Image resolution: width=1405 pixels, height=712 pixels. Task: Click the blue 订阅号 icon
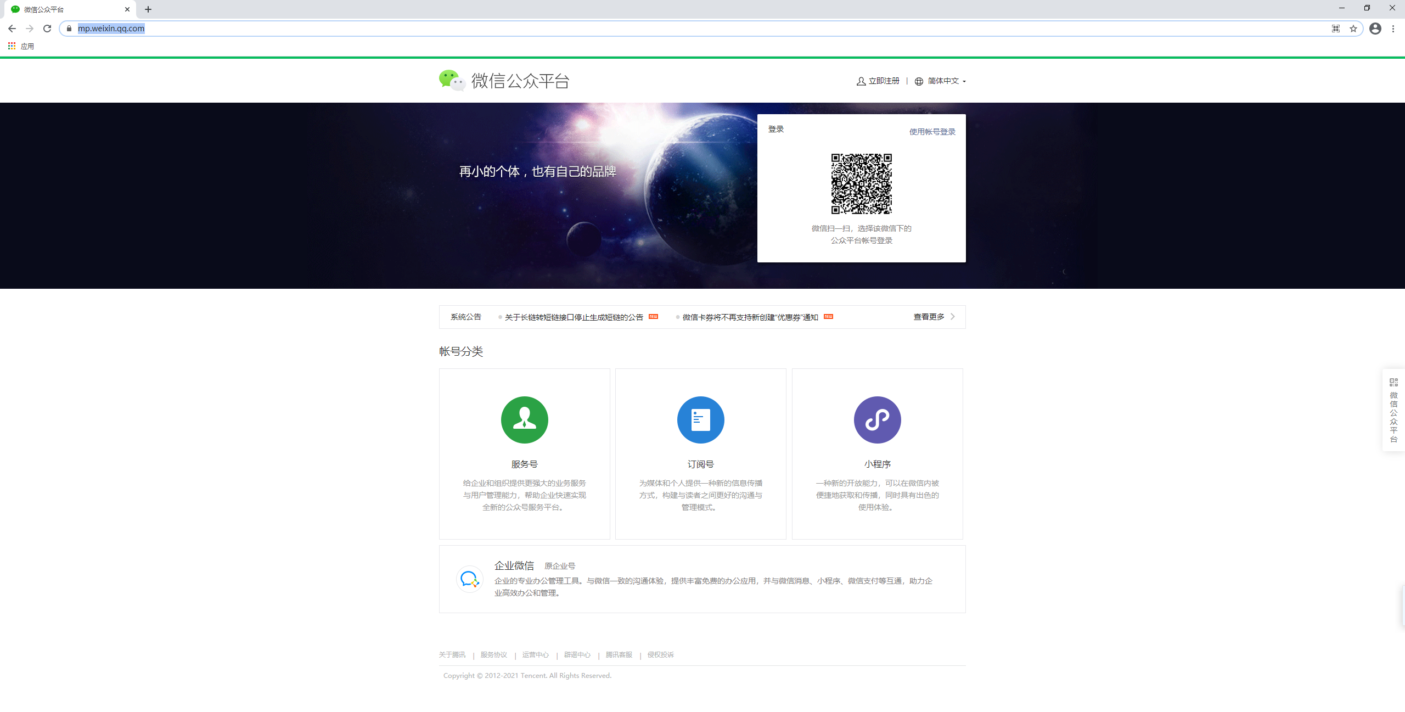click(x=700, y=420)
